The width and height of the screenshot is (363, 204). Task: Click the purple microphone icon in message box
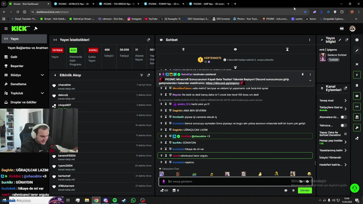coord(164,182)
